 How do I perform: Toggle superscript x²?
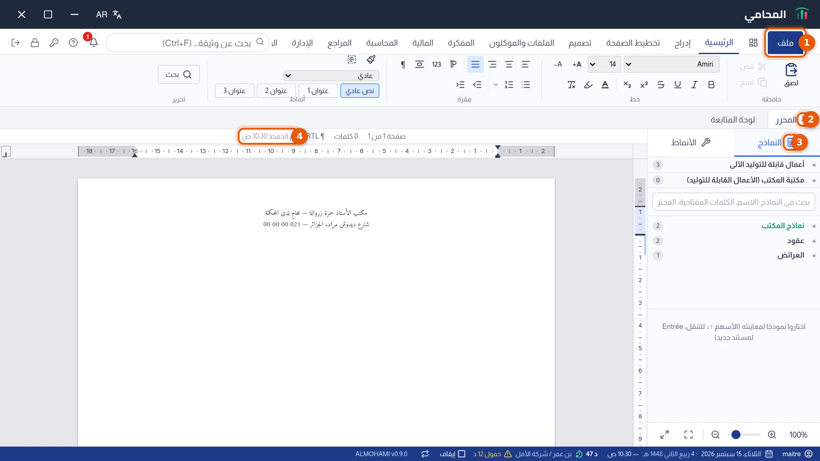click(644, 85)
